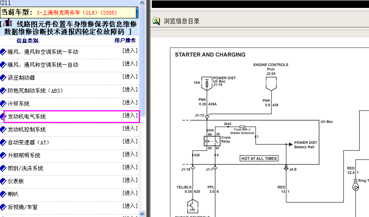The width and height of the screenshot is (369, 217).
Task: Click diamond icon next to 外部照明系统
Action: (3, 156)
